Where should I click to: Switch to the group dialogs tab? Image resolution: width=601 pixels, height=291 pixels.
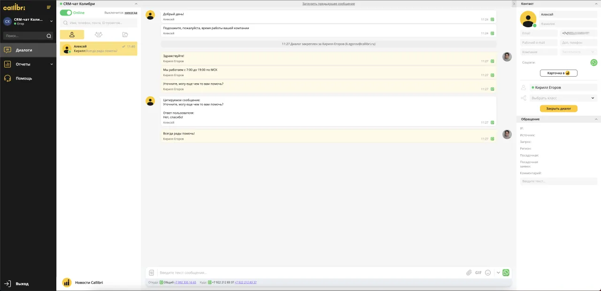click(98, 34)
